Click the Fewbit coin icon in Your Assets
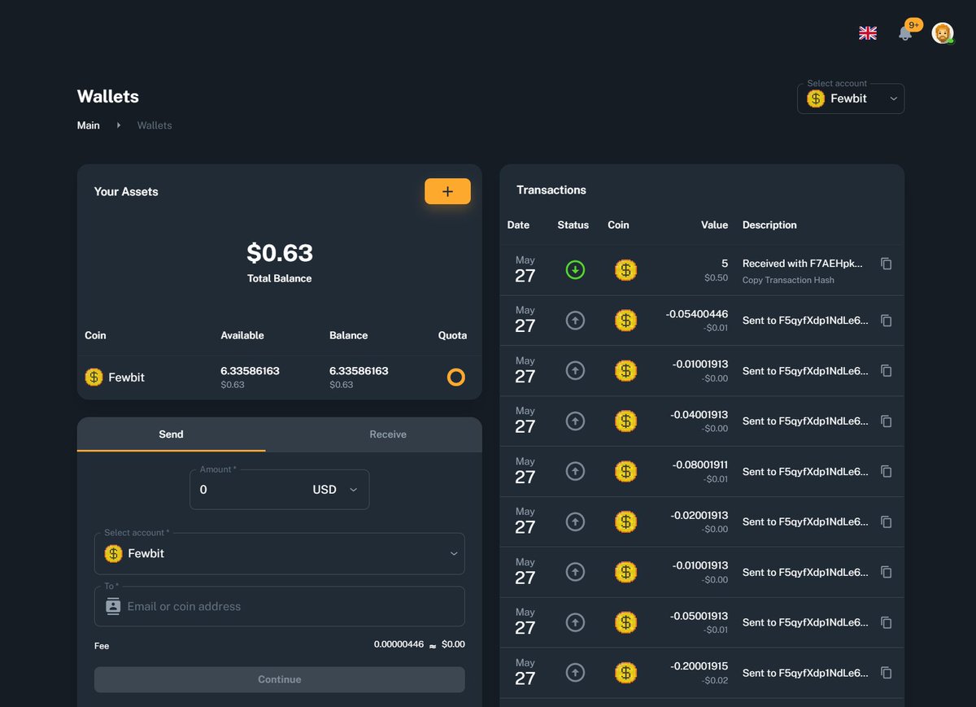Image resolution: width=976 pixels, height=707 pixels. 93,378
